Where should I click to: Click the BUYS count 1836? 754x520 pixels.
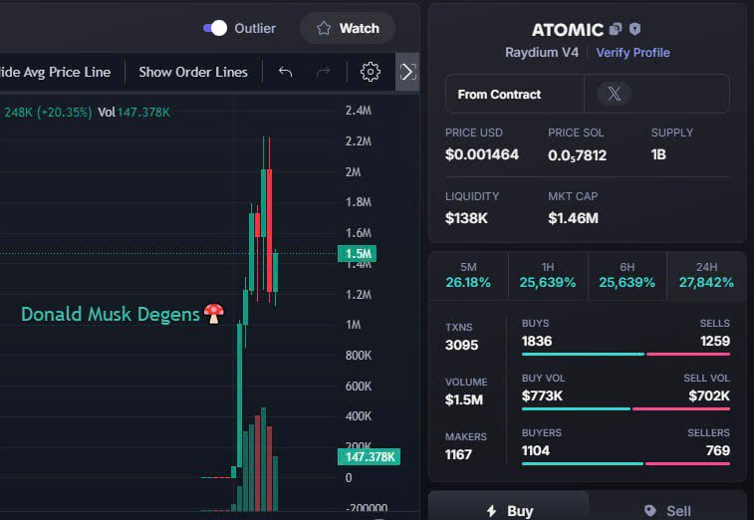537,341
